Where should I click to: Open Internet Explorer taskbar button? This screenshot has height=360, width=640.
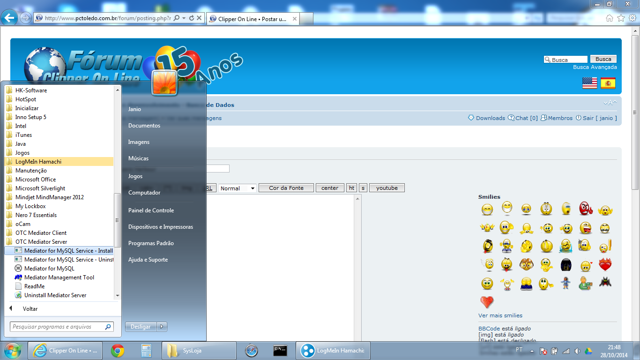pyautogui.click(x=65, y=351)
